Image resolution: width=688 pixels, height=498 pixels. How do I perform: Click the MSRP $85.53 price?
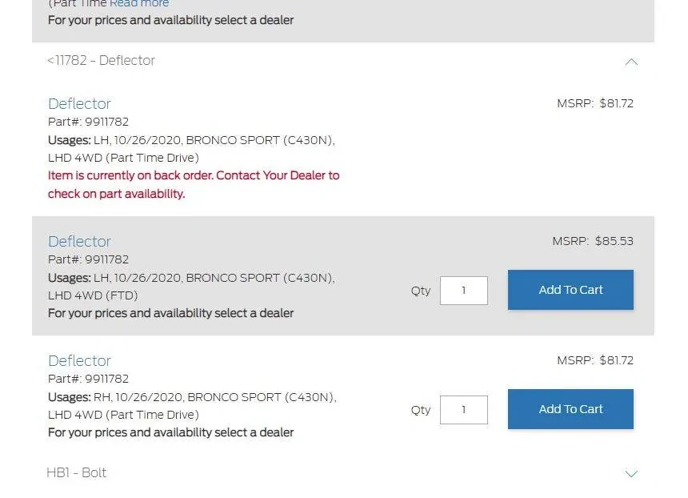click(593, 241)
